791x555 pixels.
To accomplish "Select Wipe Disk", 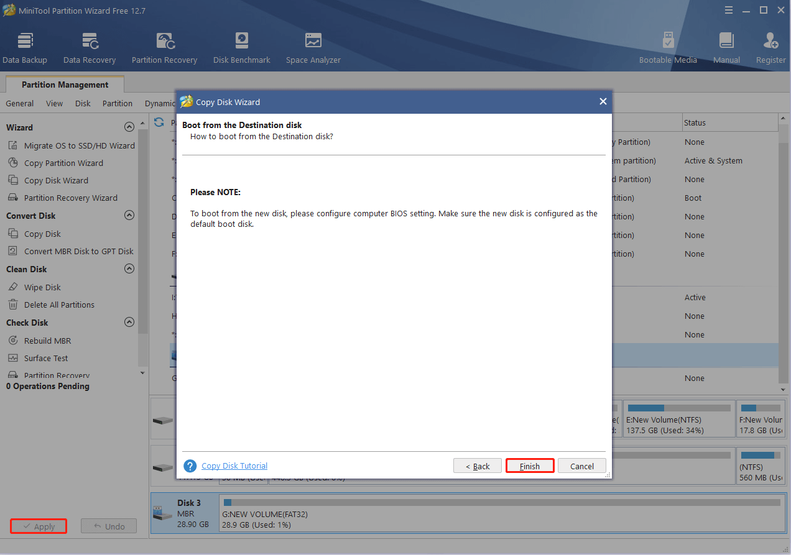I will point(35,287).
